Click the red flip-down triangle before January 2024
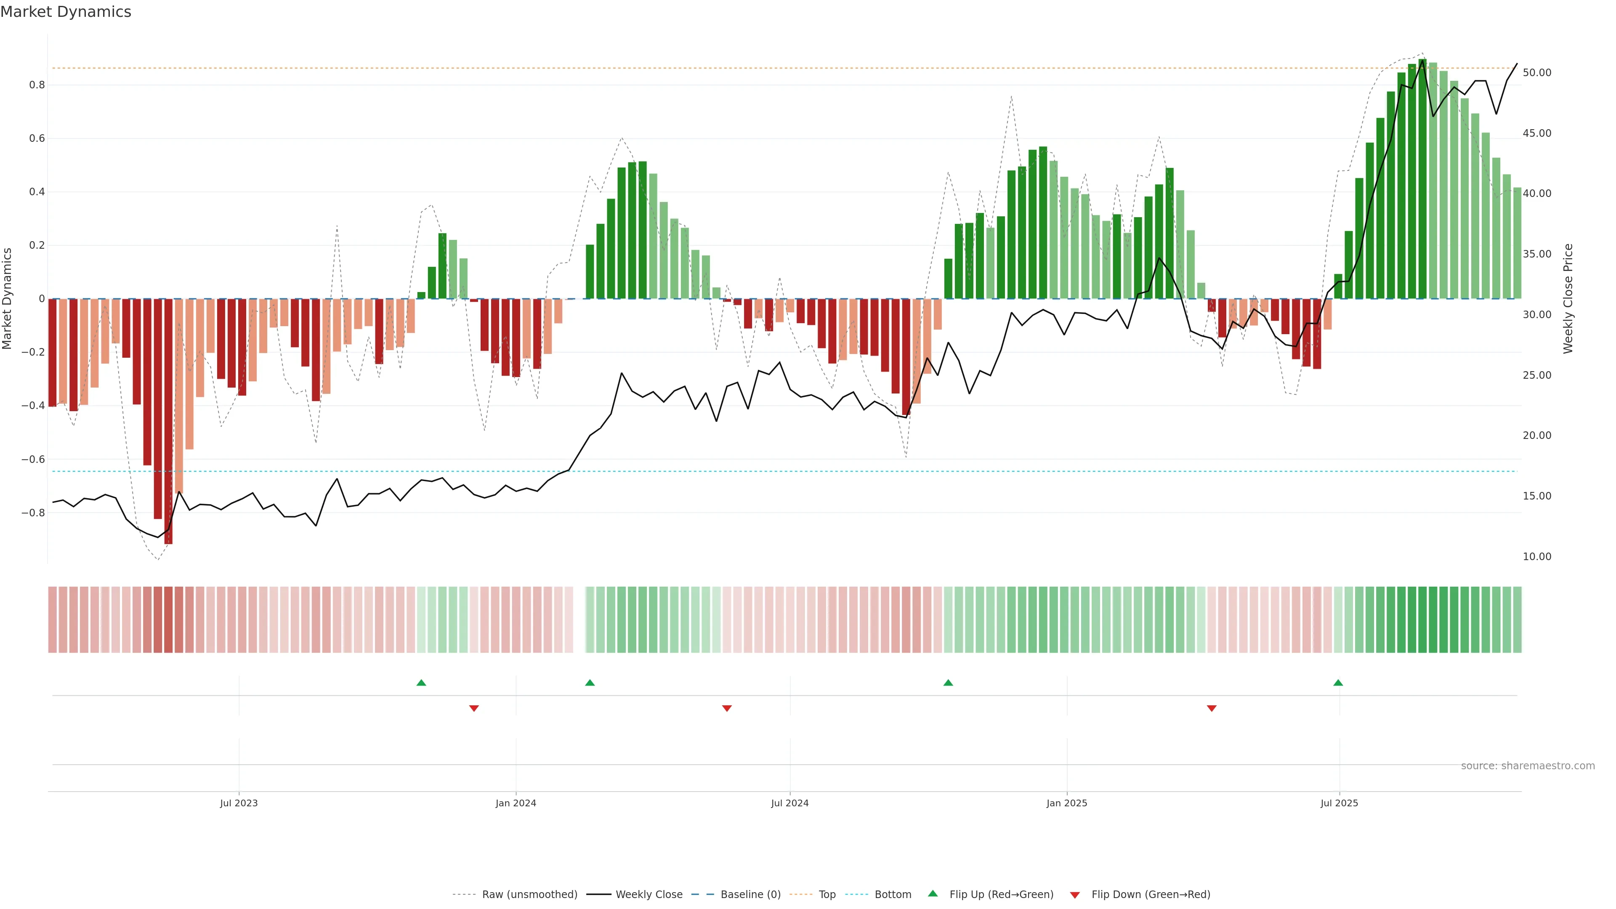 tap(474, 708)
